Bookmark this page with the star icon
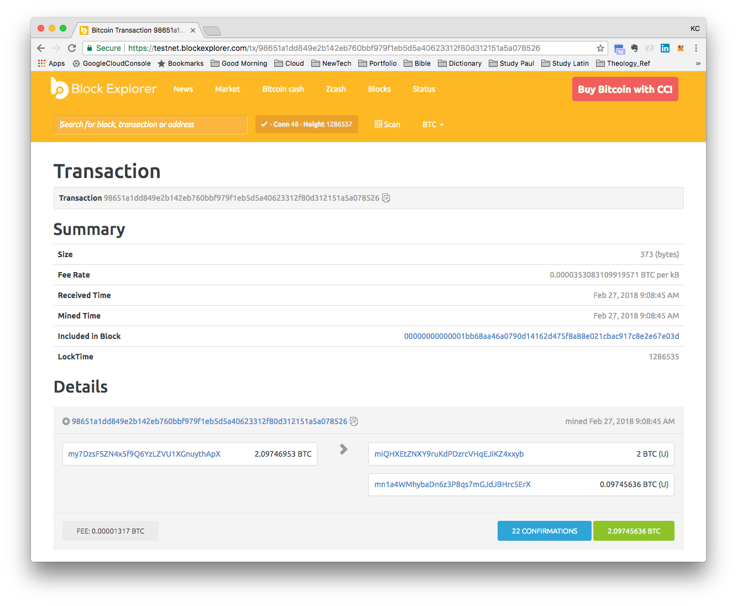 coord(600,48)
